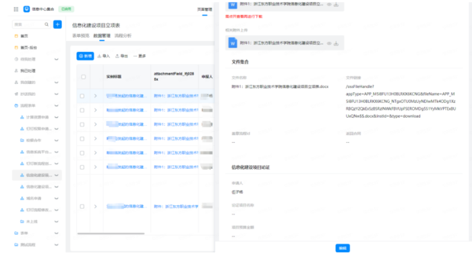Click the import icon beside 导入

99,57
